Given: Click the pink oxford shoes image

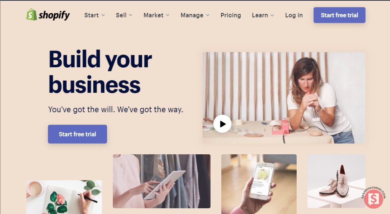Looking at the screenshot, I should coord(336,181).
